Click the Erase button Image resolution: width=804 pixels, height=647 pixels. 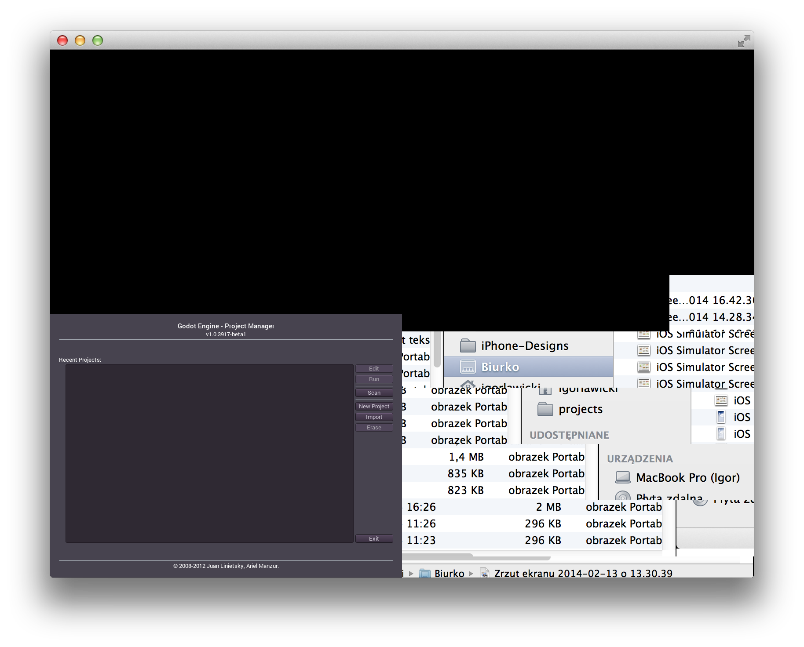point(374,427)
